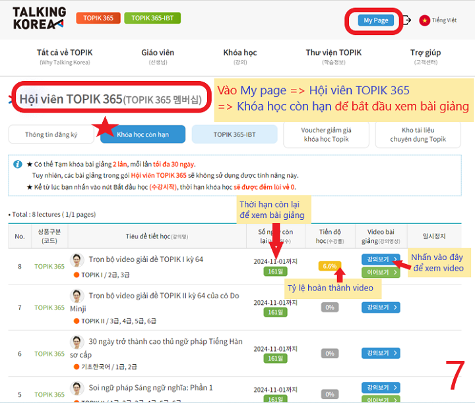The image size is (475, 403).
Task: Click the Total : 8 lectures text
Action: (x=52, y=215)
